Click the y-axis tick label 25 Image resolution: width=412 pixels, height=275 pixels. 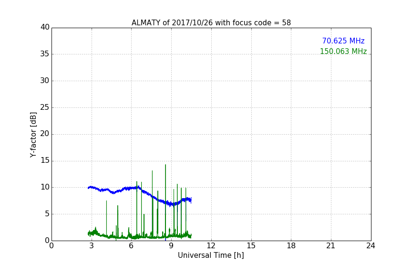pyautogui.click(x=45, y=107)
